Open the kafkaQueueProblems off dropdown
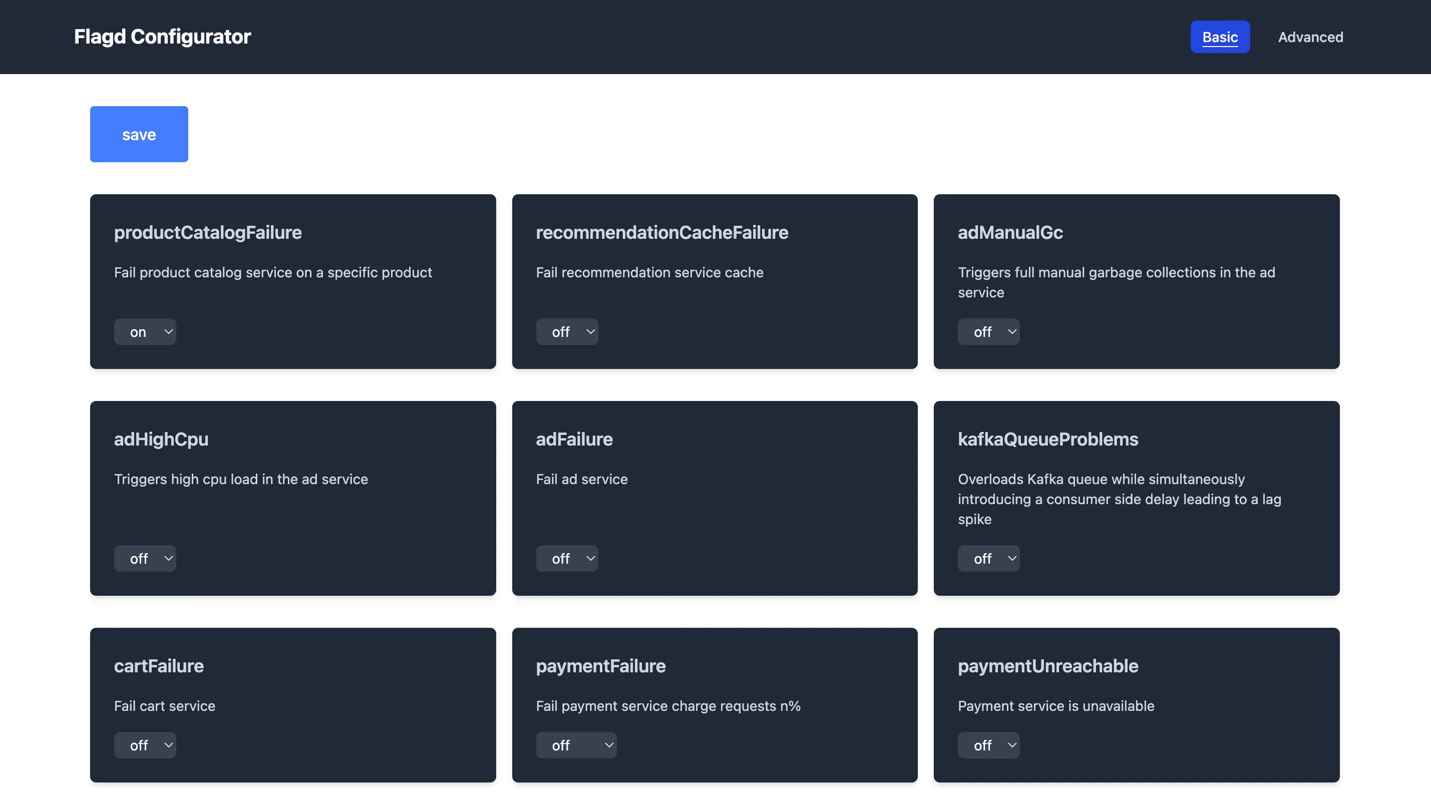Viewport: 1431px width, 807px height. (988, 558)
